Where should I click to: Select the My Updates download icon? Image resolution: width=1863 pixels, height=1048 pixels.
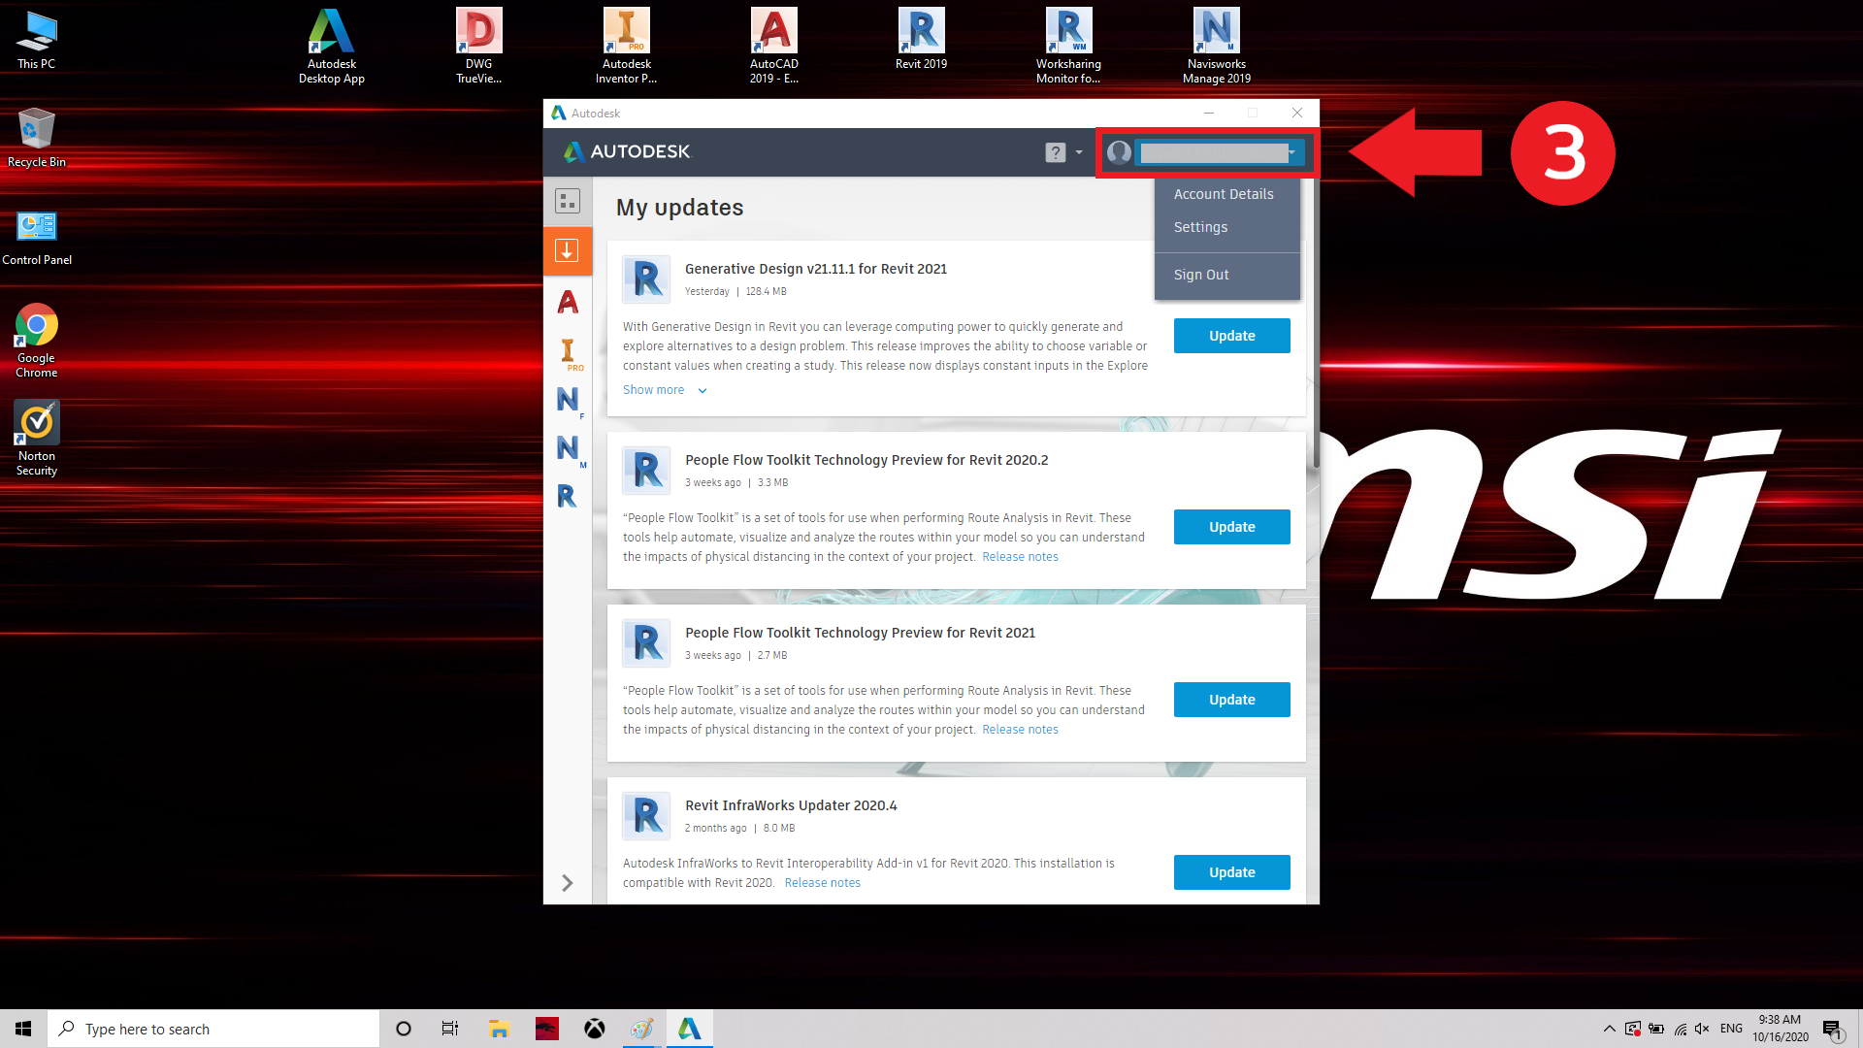(x=568, y=250)
